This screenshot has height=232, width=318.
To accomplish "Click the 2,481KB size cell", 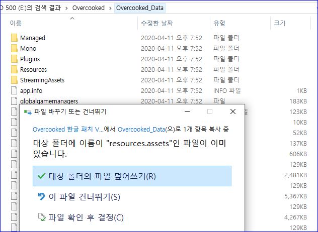I will tap(295, 175).
